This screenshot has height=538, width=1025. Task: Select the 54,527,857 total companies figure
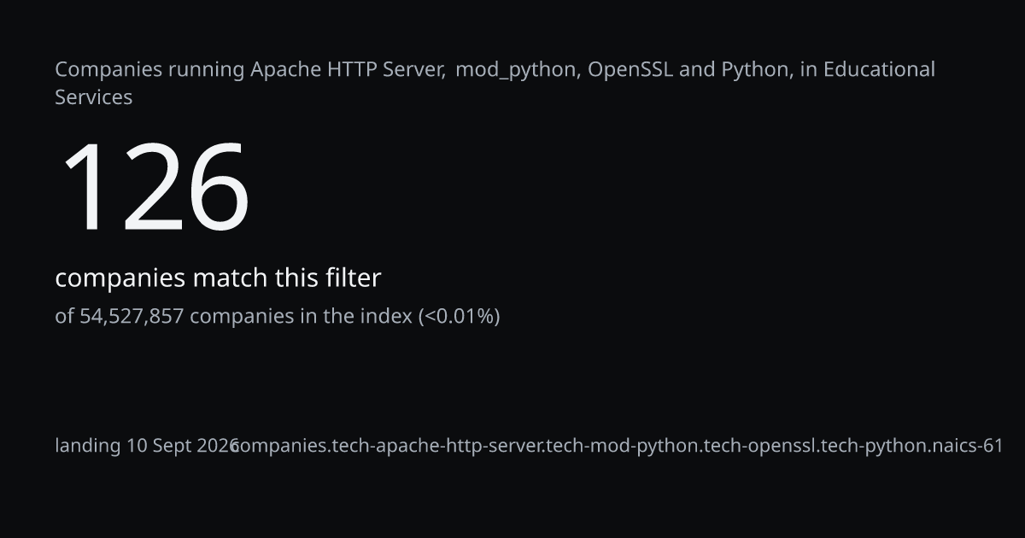(132, 317)
